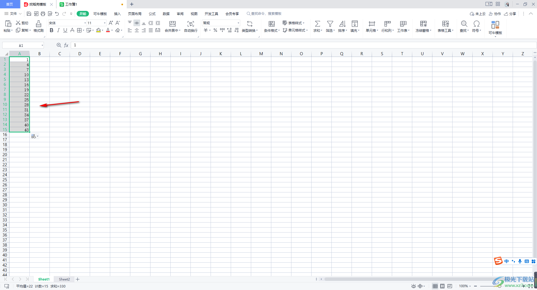Toggle wrap text 自动换行
Image resolution: width=537 pixels, height=290 pixels.
(x=191, y=26)
